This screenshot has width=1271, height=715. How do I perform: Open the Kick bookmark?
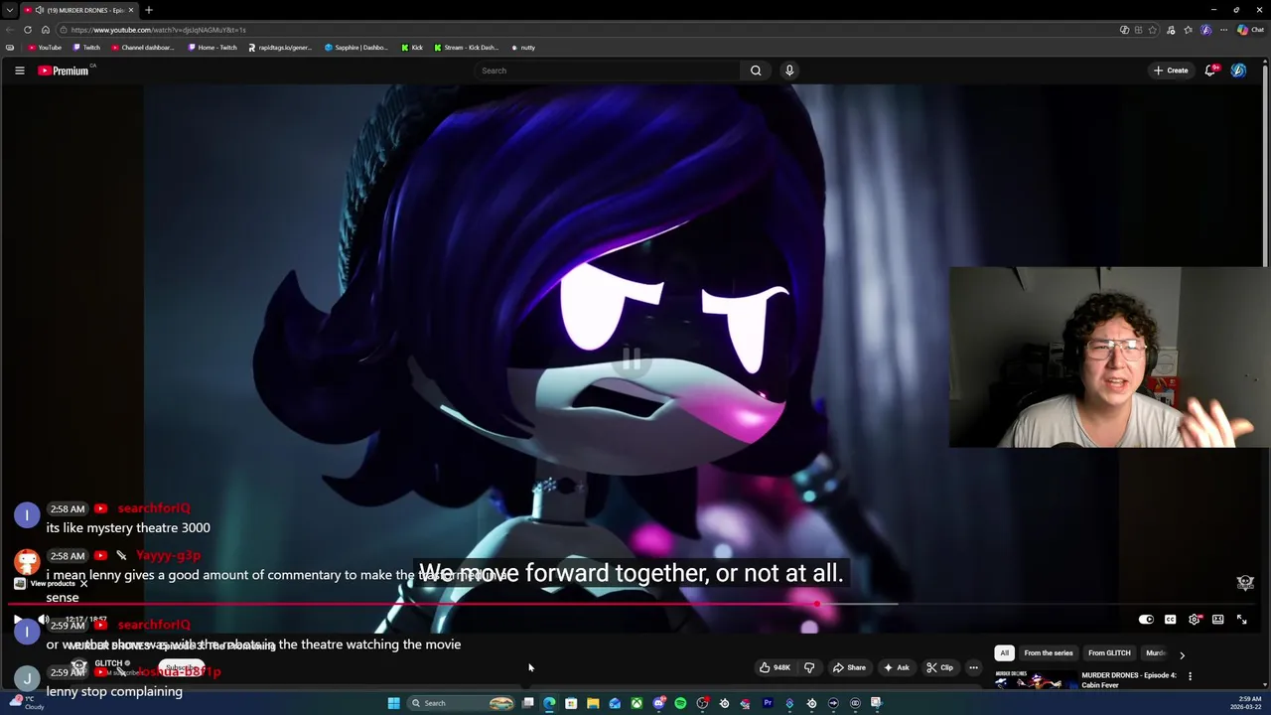click(x=412, y=48)
